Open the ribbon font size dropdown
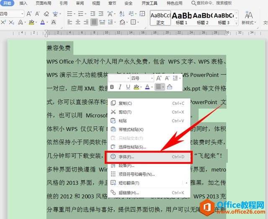The width and height of the screenshot is (268, 219). [22, 14]
